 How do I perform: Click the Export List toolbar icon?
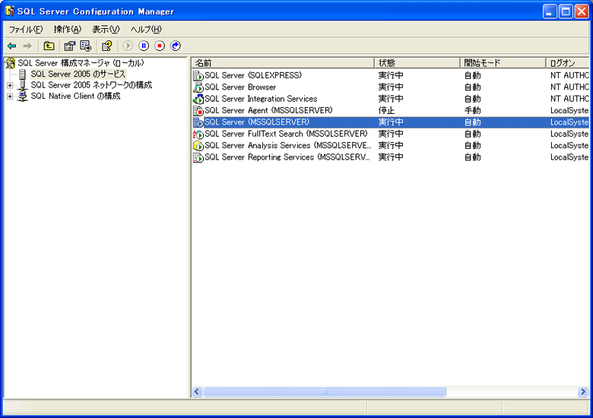coord(86,46)
